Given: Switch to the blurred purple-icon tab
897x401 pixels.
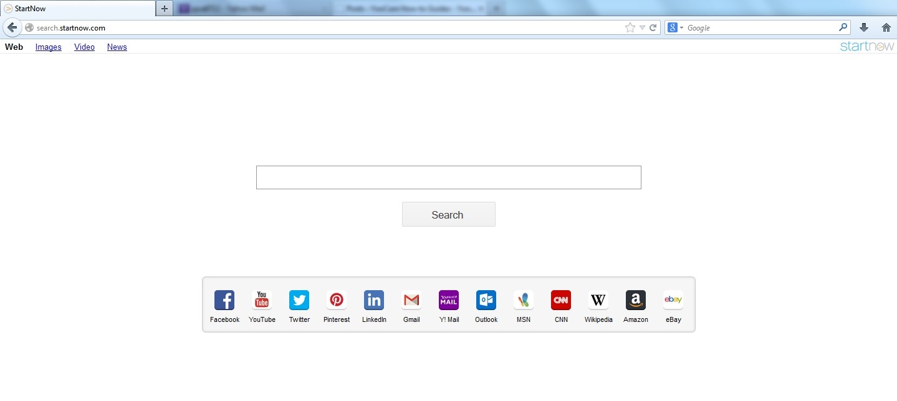Looking at the screenshot, I should [252, 9].
